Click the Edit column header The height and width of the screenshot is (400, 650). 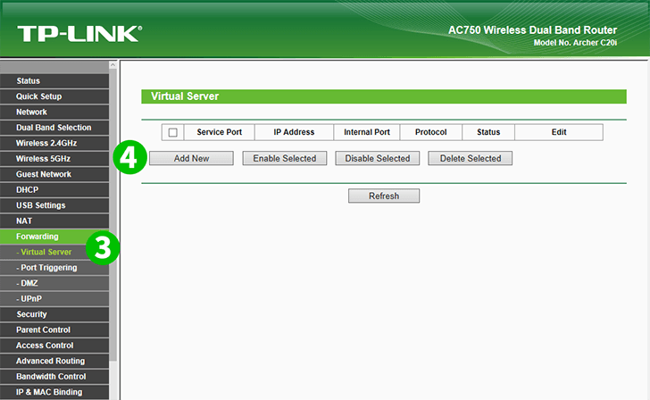(x=559, y=132)
